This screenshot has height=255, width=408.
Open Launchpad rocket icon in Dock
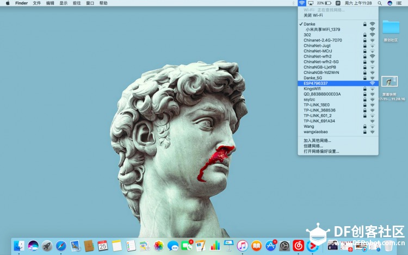point(47,246)
